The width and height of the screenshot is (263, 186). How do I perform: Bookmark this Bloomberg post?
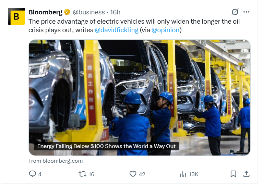tap(233, 174)
